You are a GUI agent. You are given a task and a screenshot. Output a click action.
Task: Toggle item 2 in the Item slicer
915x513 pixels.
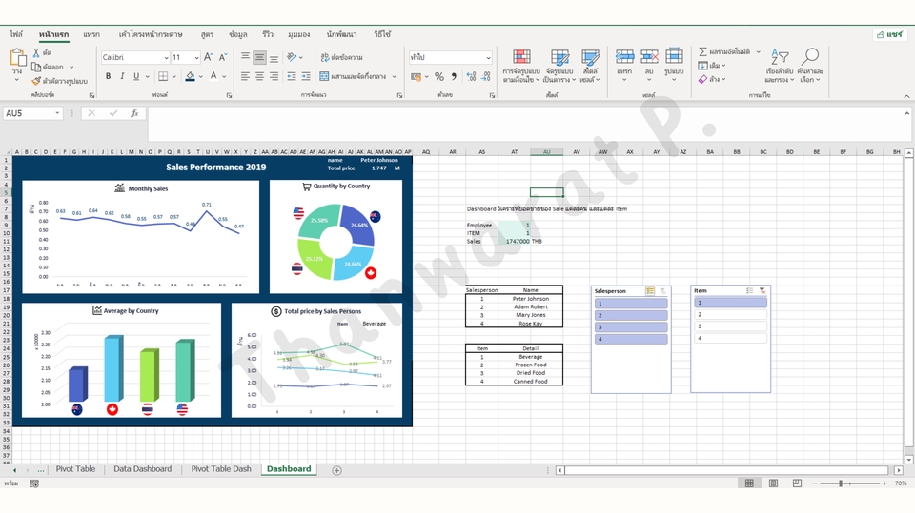pyautogui.click(x=731, y=315)
